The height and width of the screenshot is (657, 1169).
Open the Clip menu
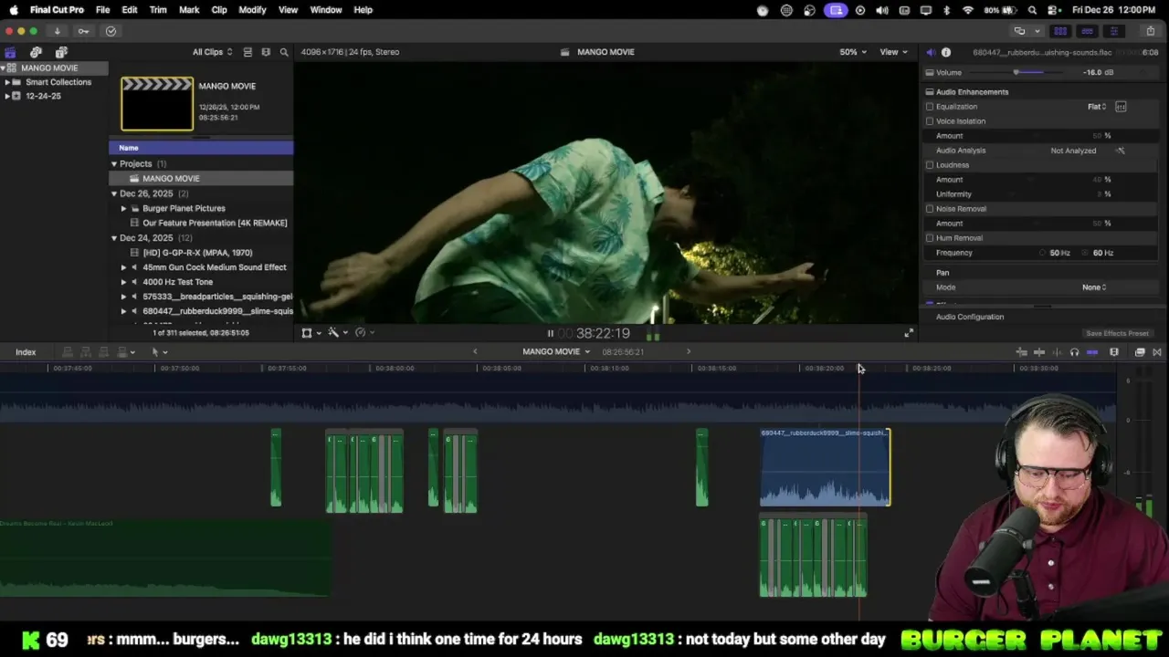[x=219, y=10]
